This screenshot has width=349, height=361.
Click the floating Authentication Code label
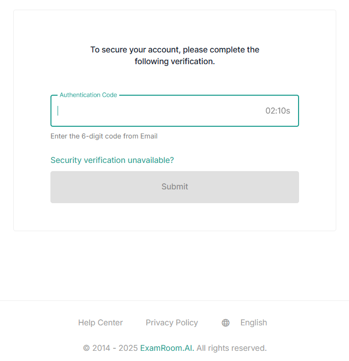(88, 95)
